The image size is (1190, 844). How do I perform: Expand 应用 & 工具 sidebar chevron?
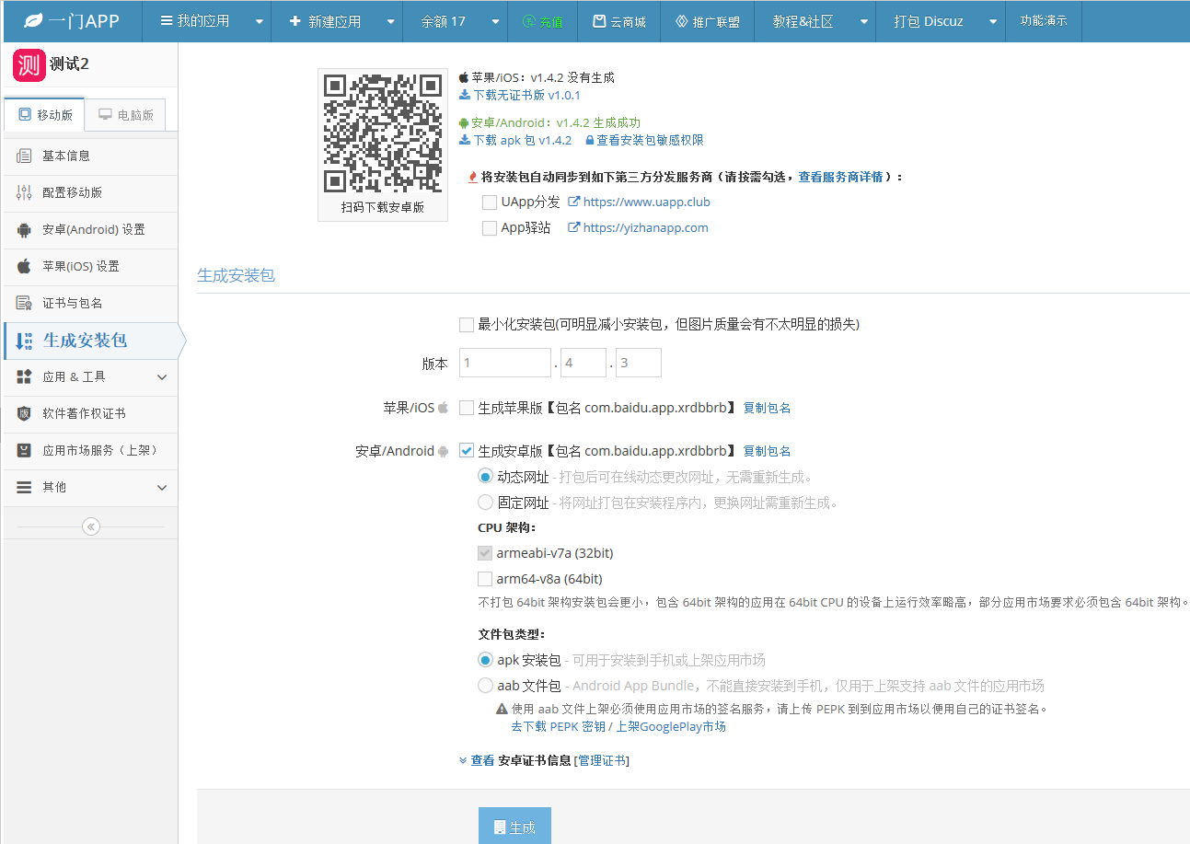coord(162,377)
